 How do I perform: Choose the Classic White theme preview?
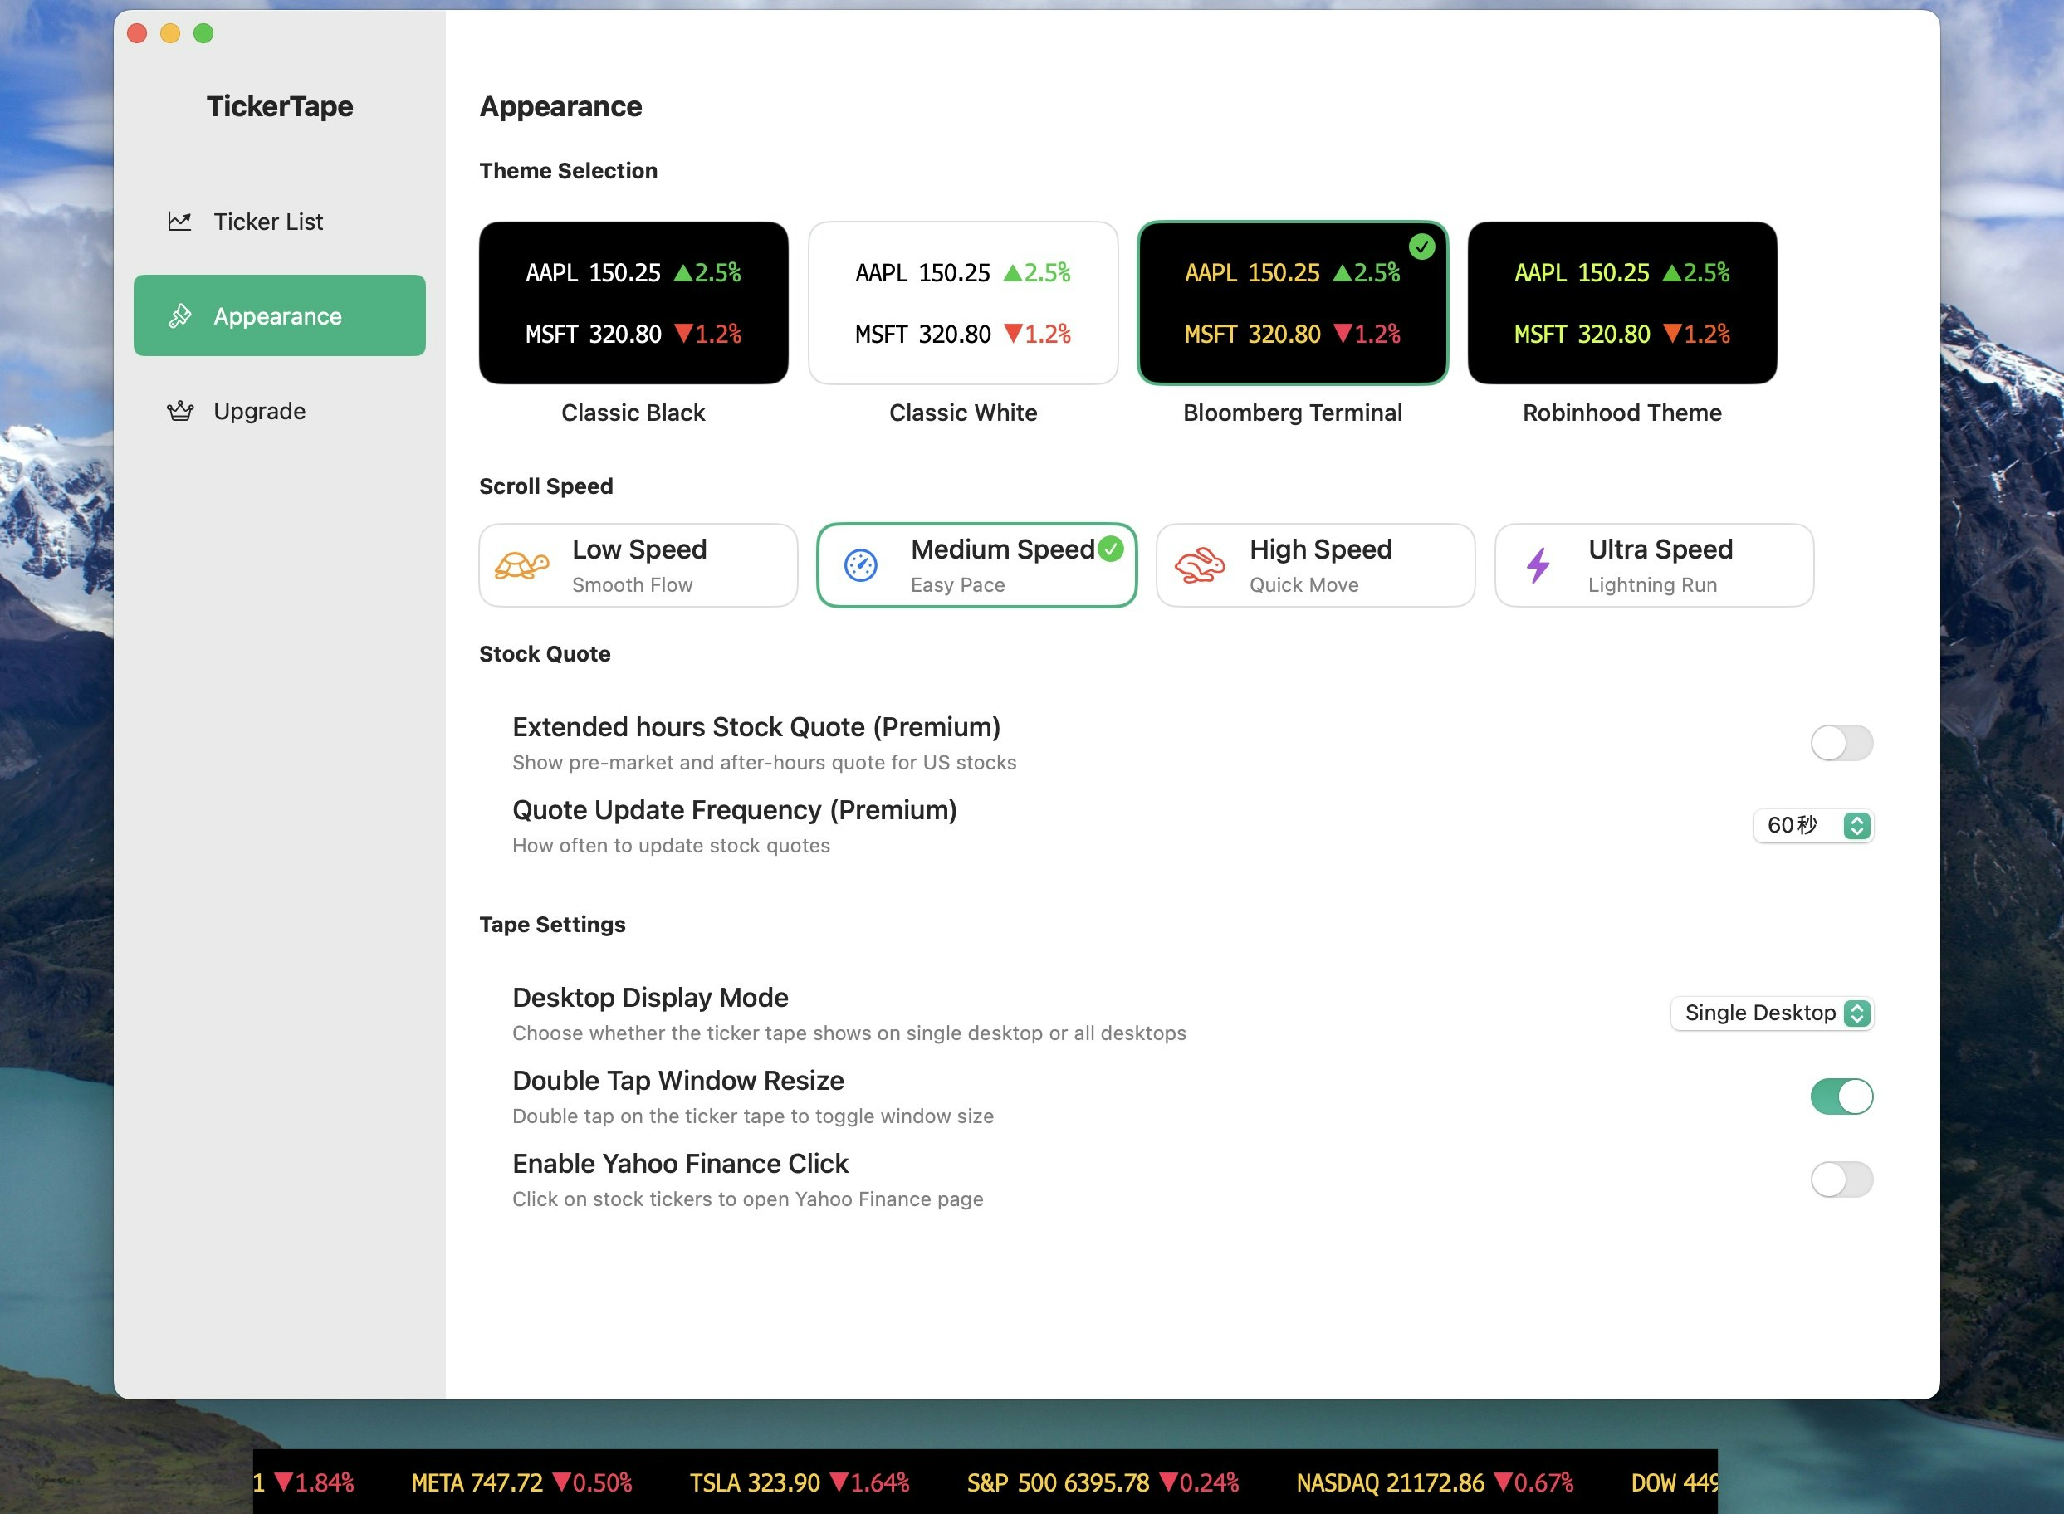962,302
